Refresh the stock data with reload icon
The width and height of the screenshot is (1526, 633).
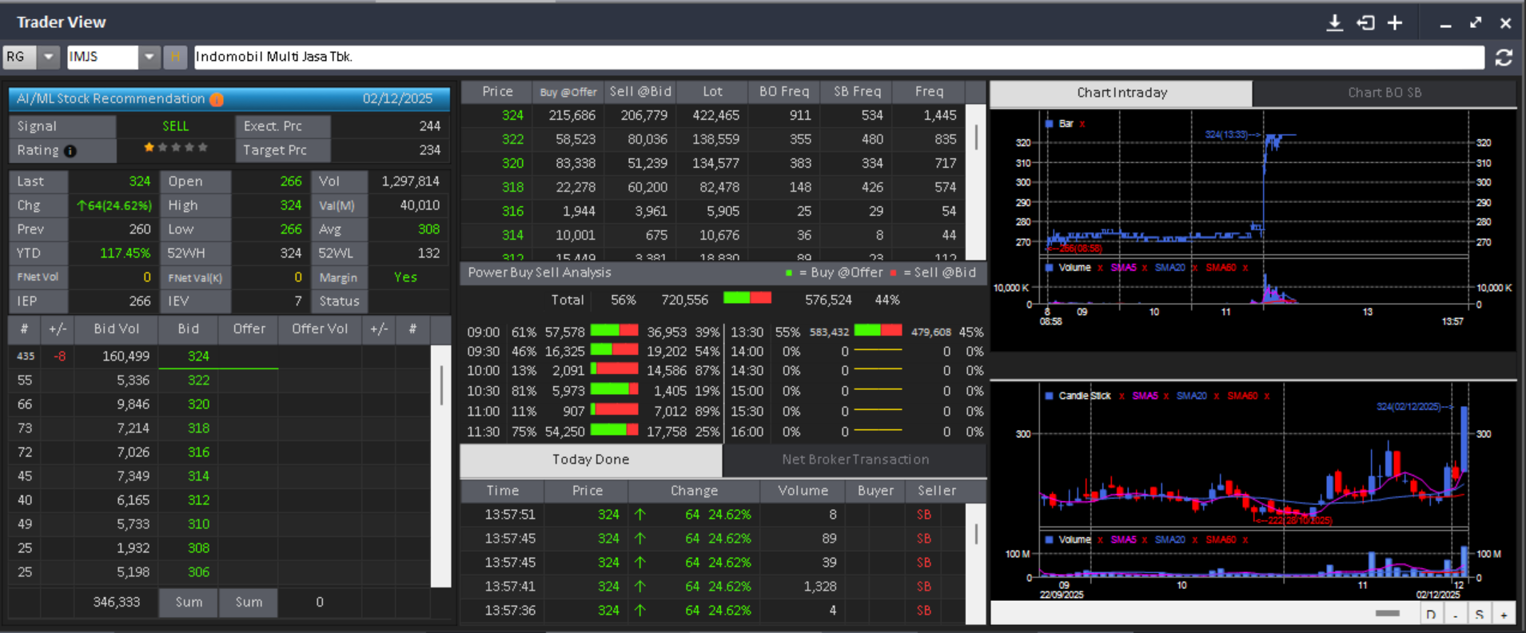tap(1504, 58)
